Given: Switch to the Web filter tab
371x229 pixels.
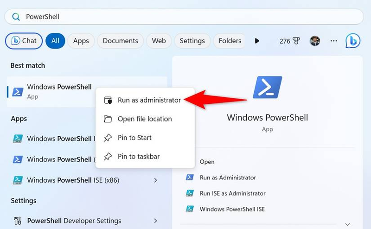Looking at the screenshot, I should tap(159, 41).
